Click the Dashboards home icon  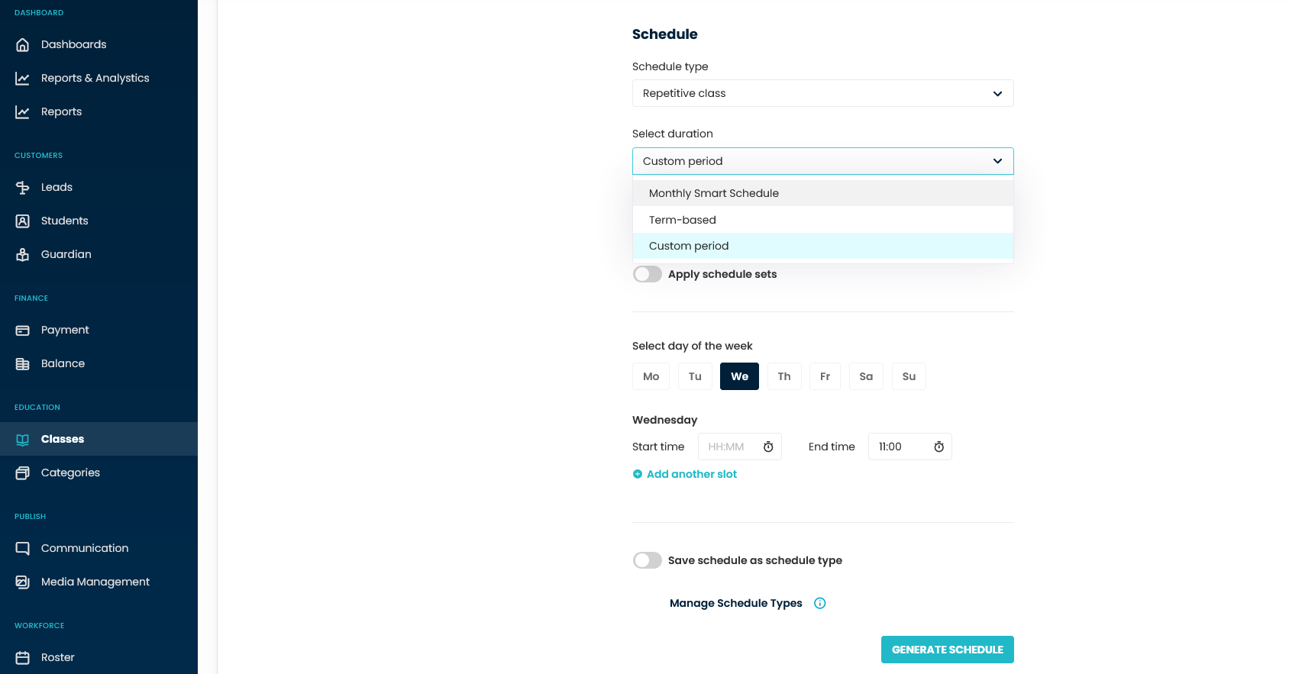[x=23, y=44]
